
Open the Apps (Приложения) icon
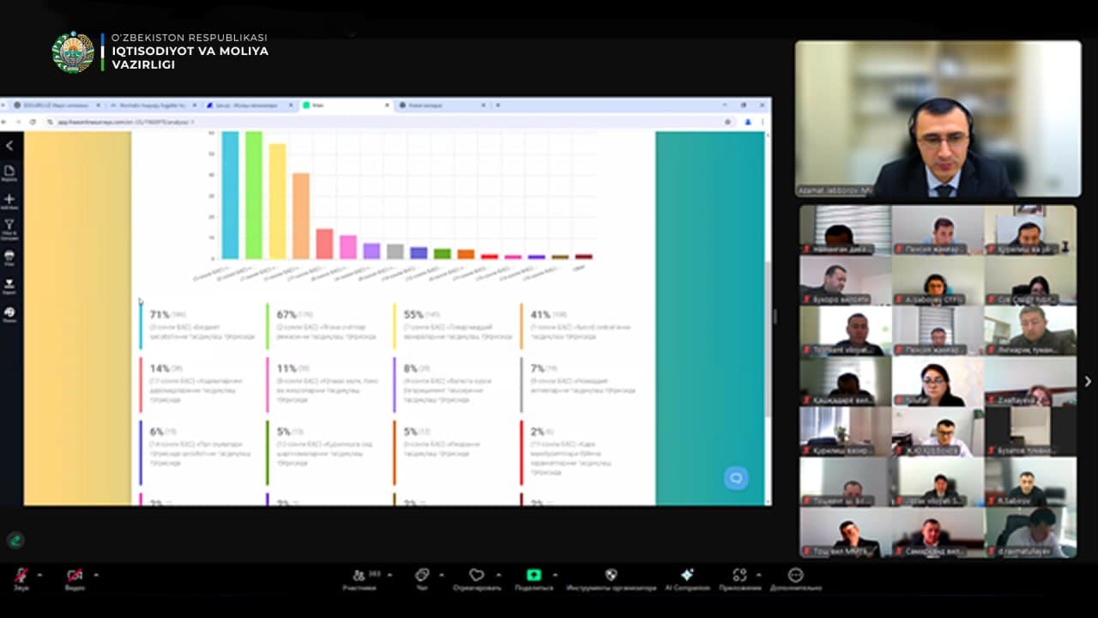(x=739, y=575)
